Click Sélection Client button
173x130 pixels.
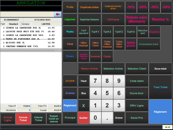[x=137, y=69]
